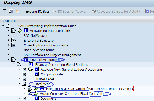Open documentation icon for Enterprise Structure
This screenshot has width=154, height=101.
tap(13, 40)
